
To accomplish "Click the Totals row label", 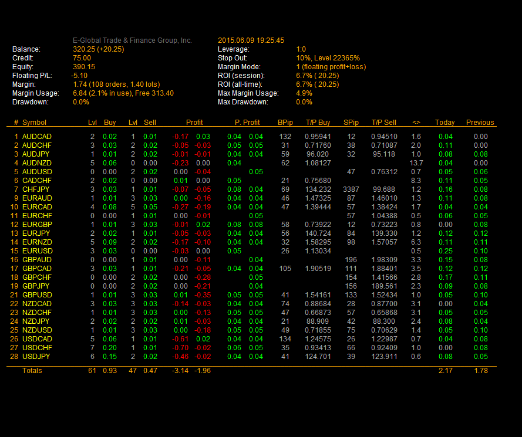I will pos(32,371).
